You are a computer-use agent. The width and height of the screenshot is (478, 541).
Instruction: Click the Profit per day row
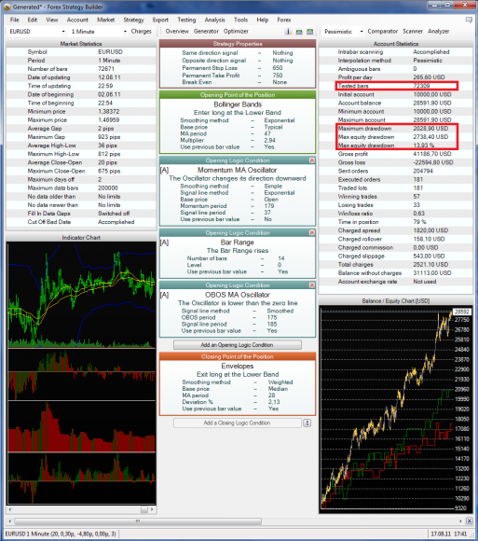396,77
